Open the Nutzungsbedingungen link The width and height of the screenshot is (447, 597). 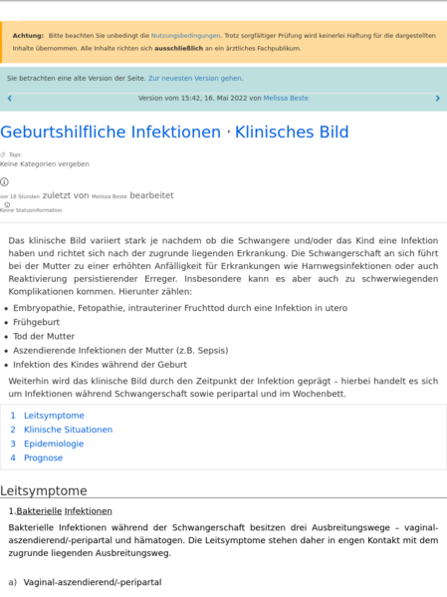[185, 36]
